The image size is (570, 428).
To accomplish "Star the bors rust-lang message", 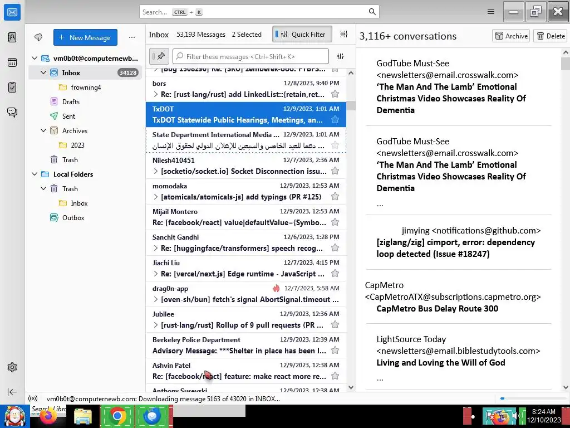I will tap(335, 94).
